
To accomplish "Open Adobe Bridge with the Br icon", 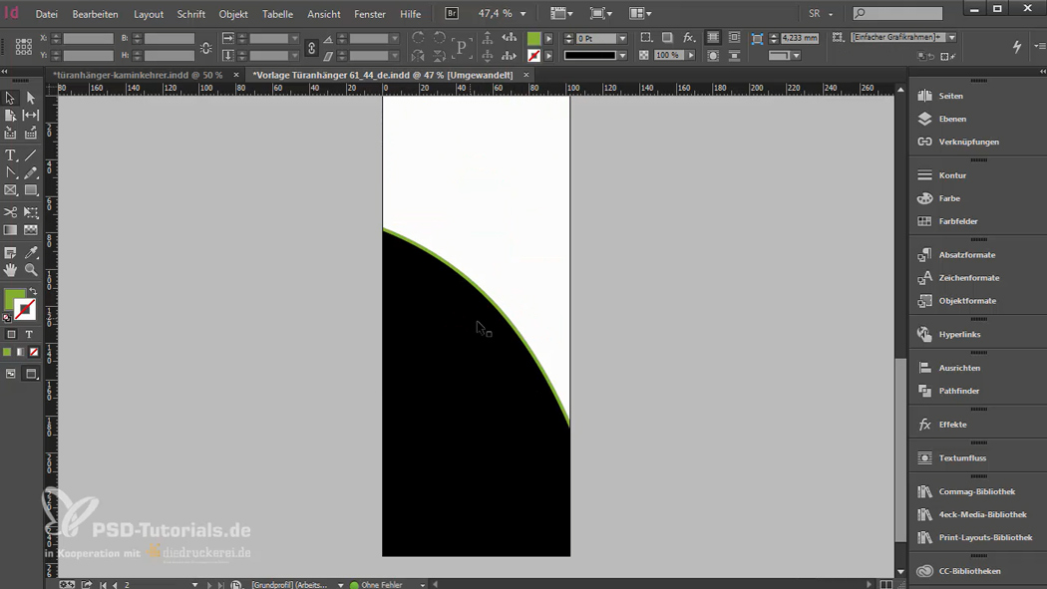I will pyautogui.click(x=452, y=14).
